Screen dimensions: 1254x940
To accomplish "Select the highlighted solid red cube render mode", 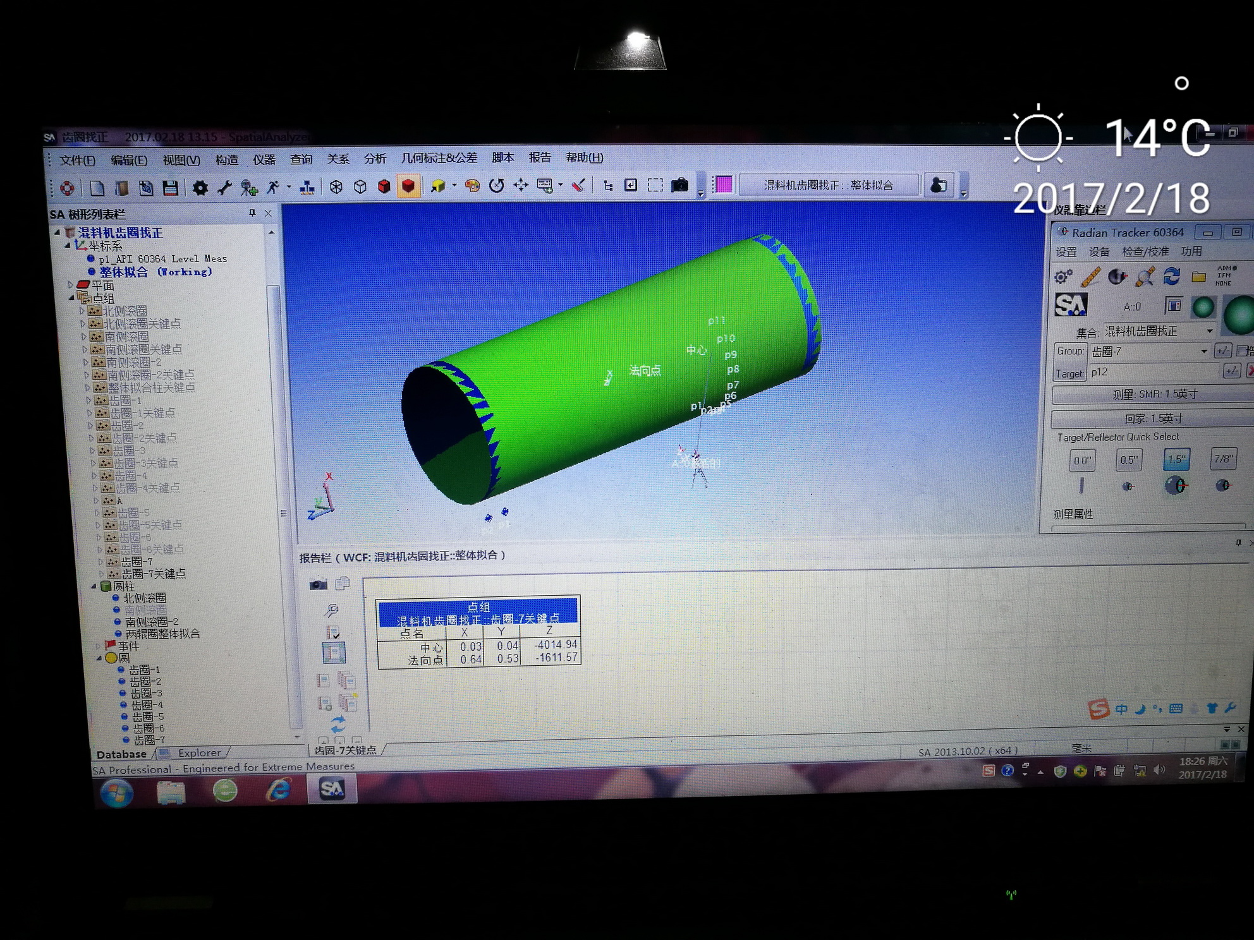I will (408, 186).
